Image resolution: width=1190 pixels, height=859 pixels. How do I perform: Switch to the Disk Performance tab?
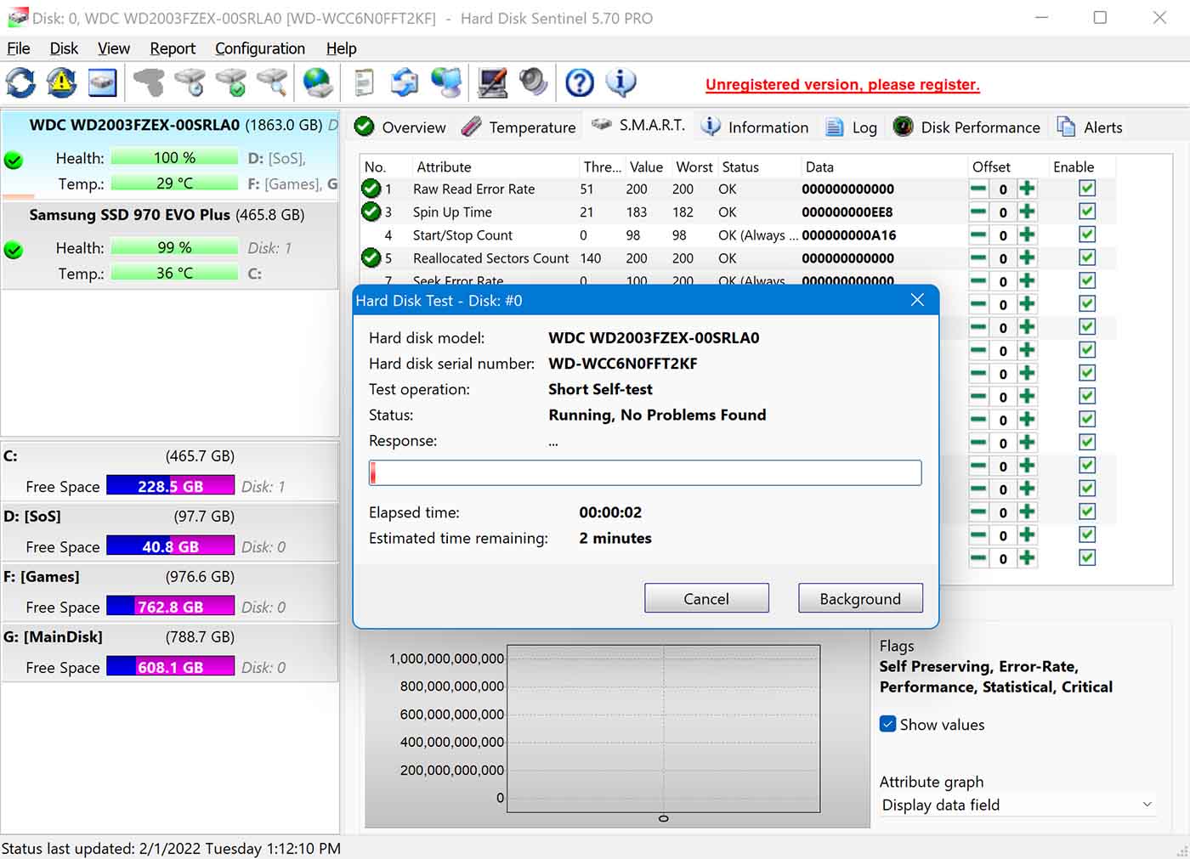coord(967,127)
